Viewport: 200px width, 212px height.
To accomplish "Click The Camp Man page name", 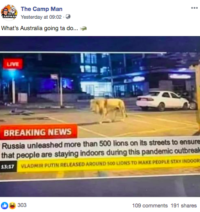I will (x=42, y=9).
